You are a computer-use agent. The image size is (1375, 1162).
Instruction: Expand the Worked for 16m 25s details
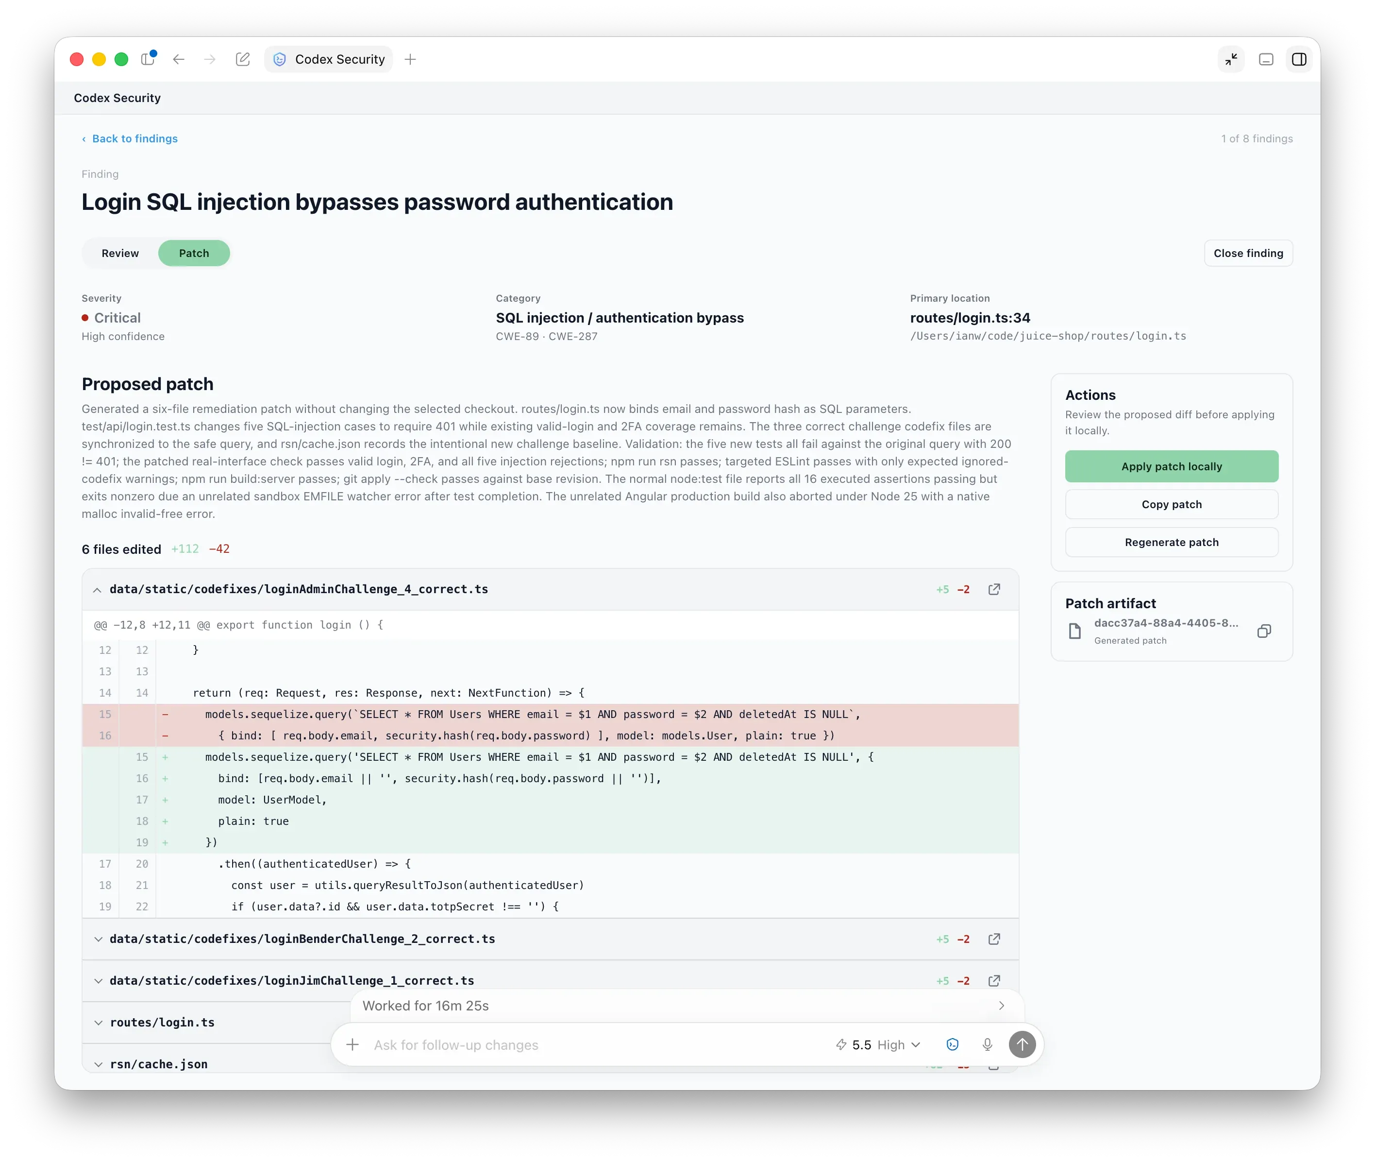(687, 1006)
